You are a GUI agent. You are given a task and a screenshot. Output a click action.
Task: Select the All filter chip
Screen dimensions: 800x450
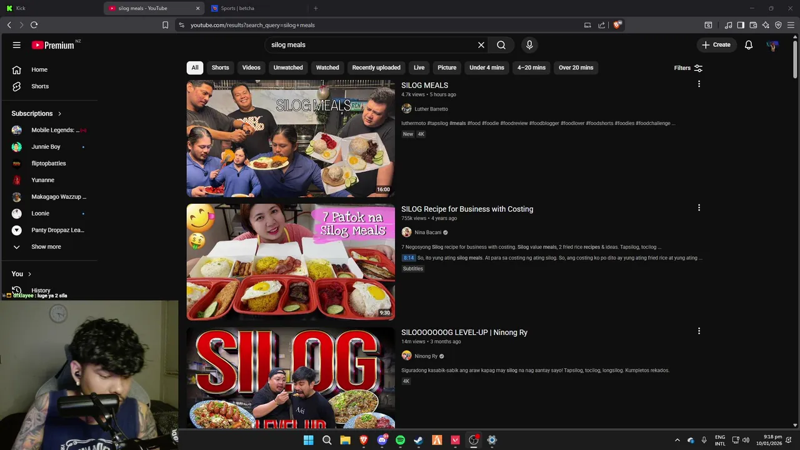pyautogui.click(x=195, y=67)
